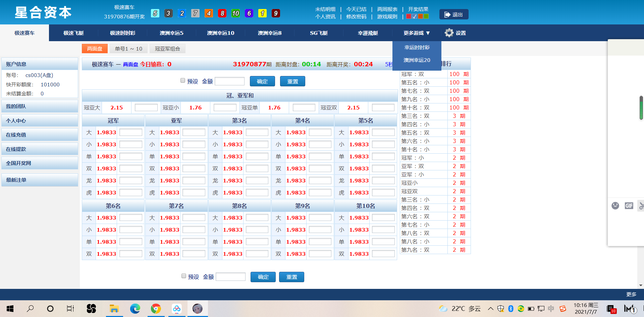Click the emoji smiley icon in chat panel
The width and height of the screenshot is (644, 317).
[x=615, y=206]
